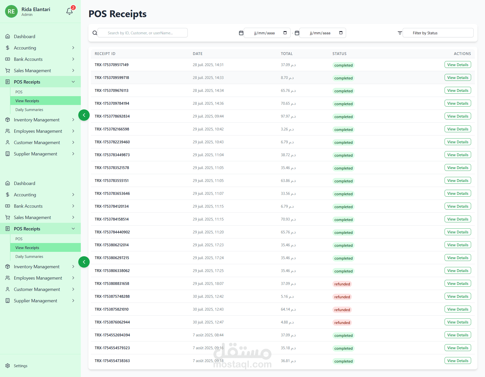Click the RE user avatar
485x377 pixels.
(11, 11)
